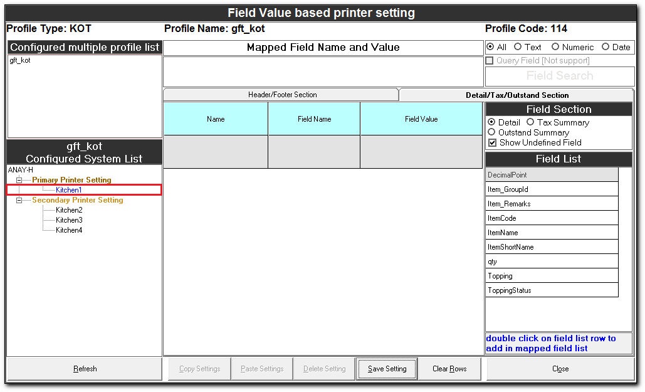This screenshot has height=392, width=645.
Task: Click into the Field Search input box
Action: point(560,76)
